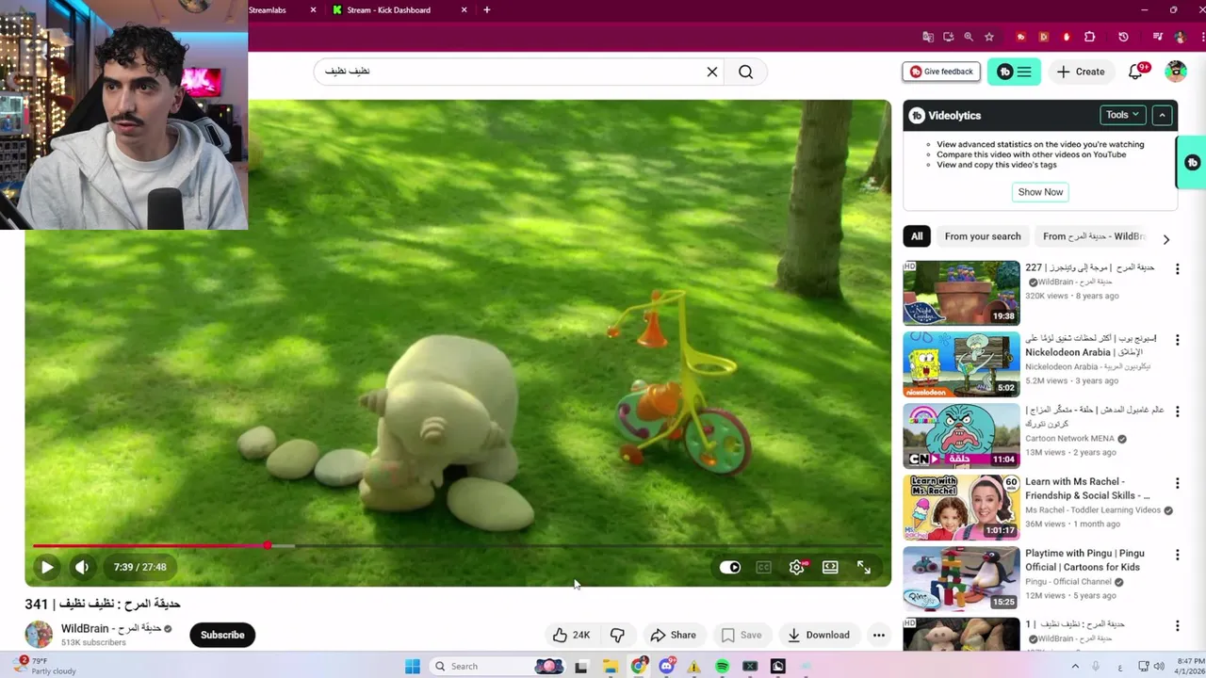The width and height of the screenshot is (1206, 678).
Task: Select the From WildBrain chip
Action: 1093,236
